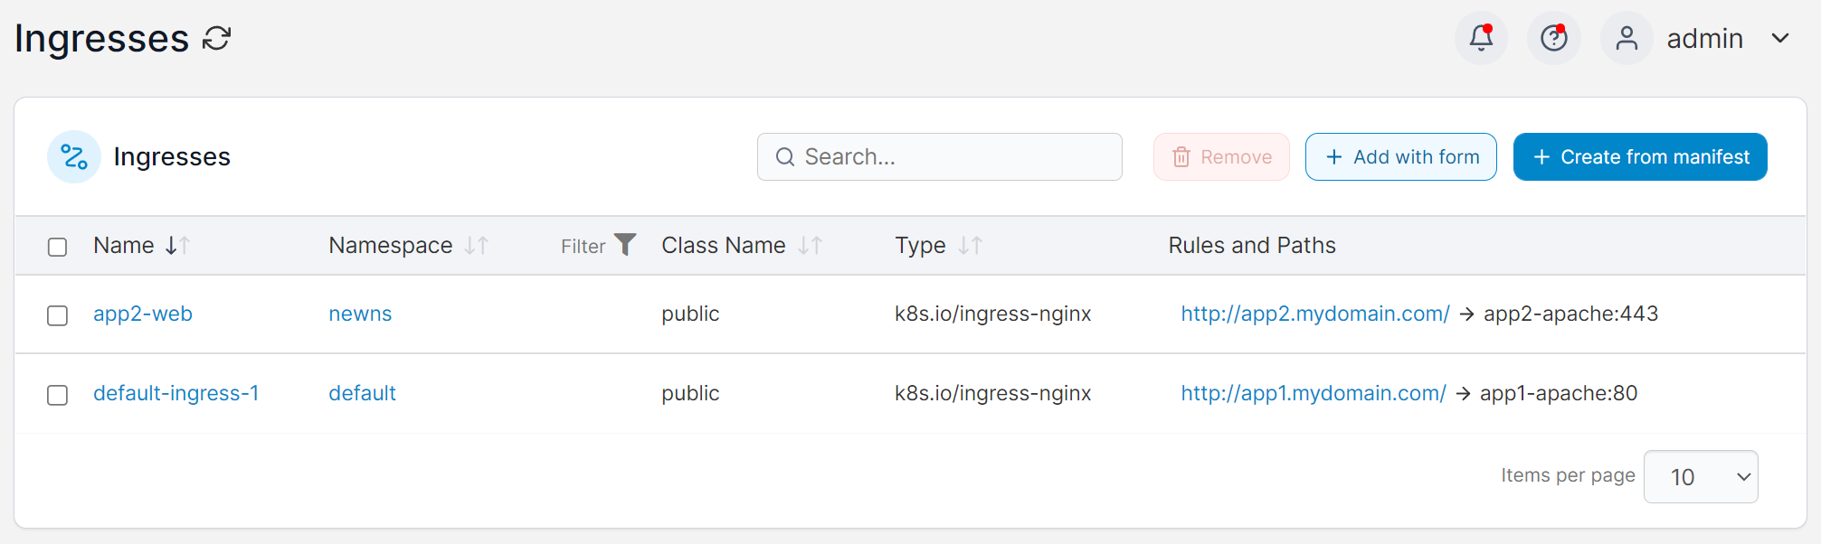The width and height of the screenshot is (1821, 544).
Task: Check the app2-web row checkbox
Action: (x=58, y=315)
